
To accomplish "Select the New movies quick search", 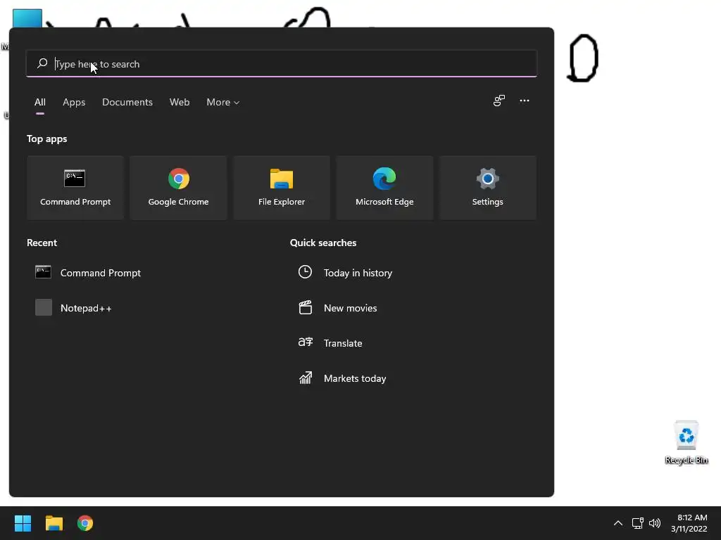I will 337,308.
